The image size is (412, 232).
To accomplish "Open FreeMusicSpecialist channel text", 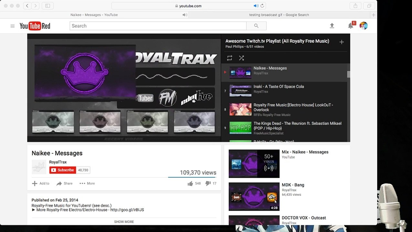I will coord(269,133).
